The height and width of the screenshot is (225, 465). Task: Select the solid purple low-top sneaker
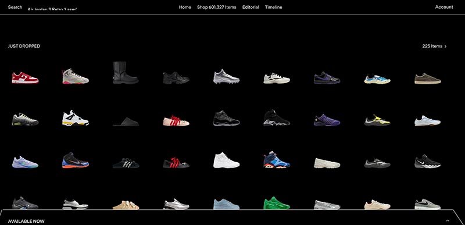[327, 120]
